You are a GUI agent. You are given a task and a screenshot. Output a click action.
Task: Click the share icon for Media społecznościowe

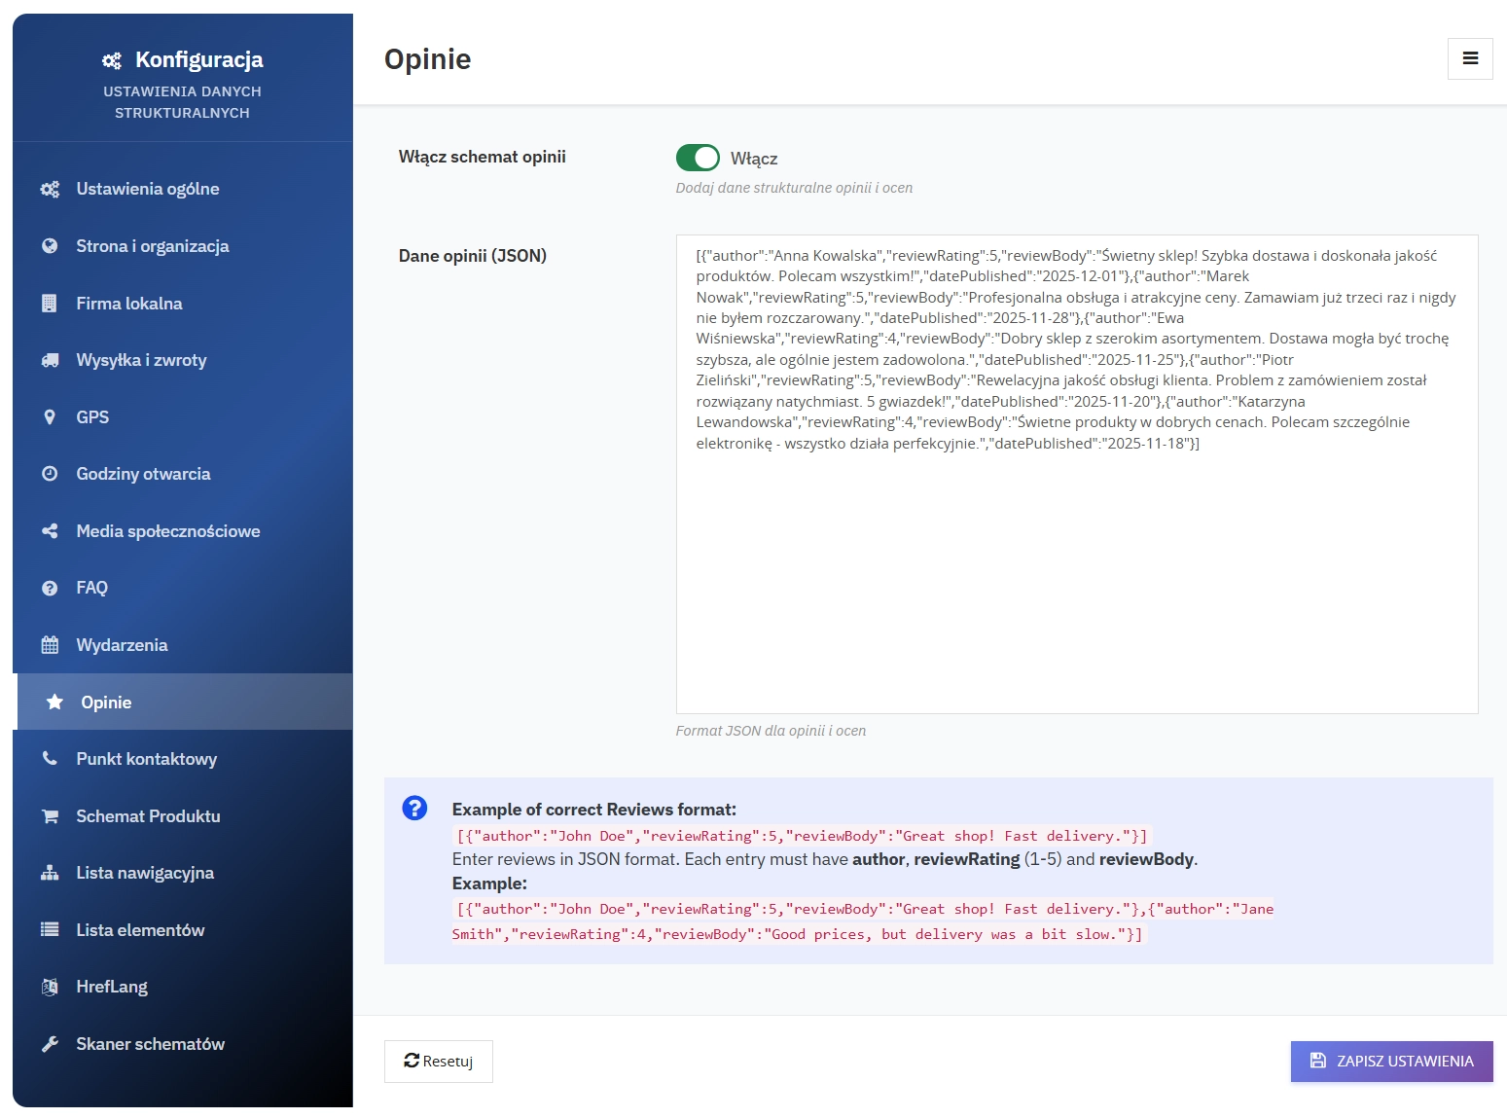point(50,531)
